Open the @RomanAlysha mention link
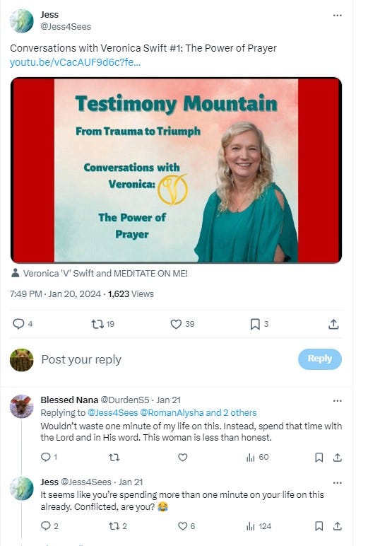This screenshot has height=546, width=368. click(x=172, y=413)
